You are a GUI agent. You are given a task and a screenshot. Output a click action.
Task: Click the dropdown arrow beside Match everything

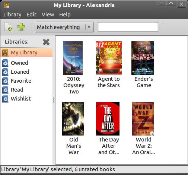(x=89, y=27)
